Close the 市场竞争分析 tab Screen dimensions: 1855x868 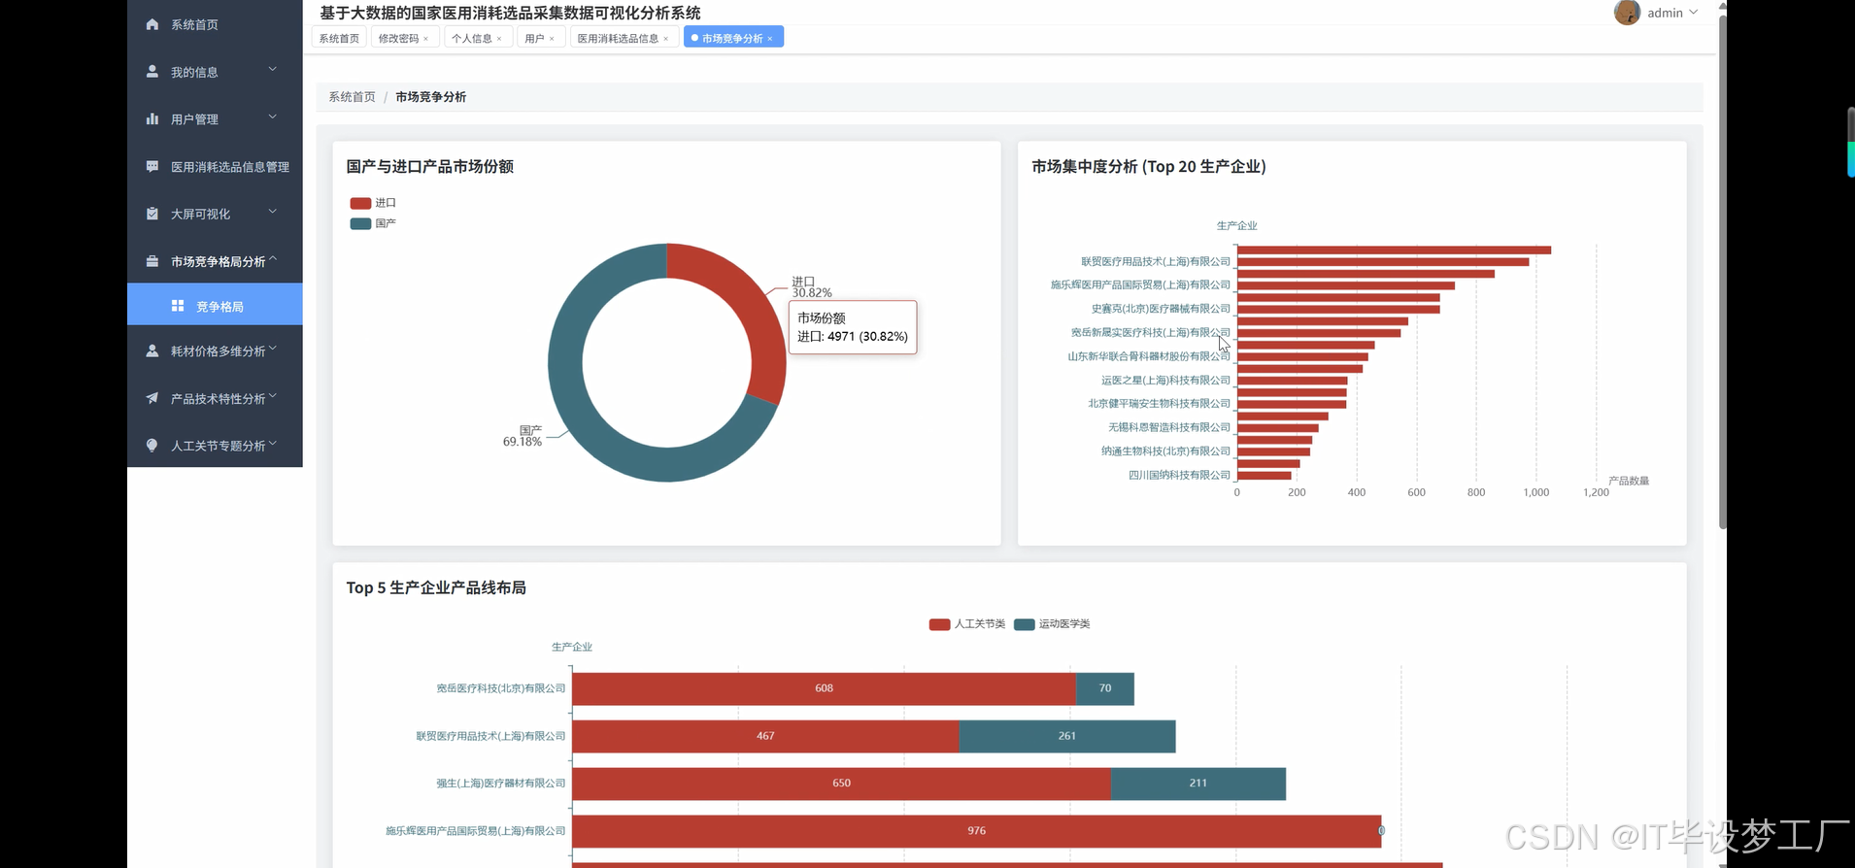point(770,39)
